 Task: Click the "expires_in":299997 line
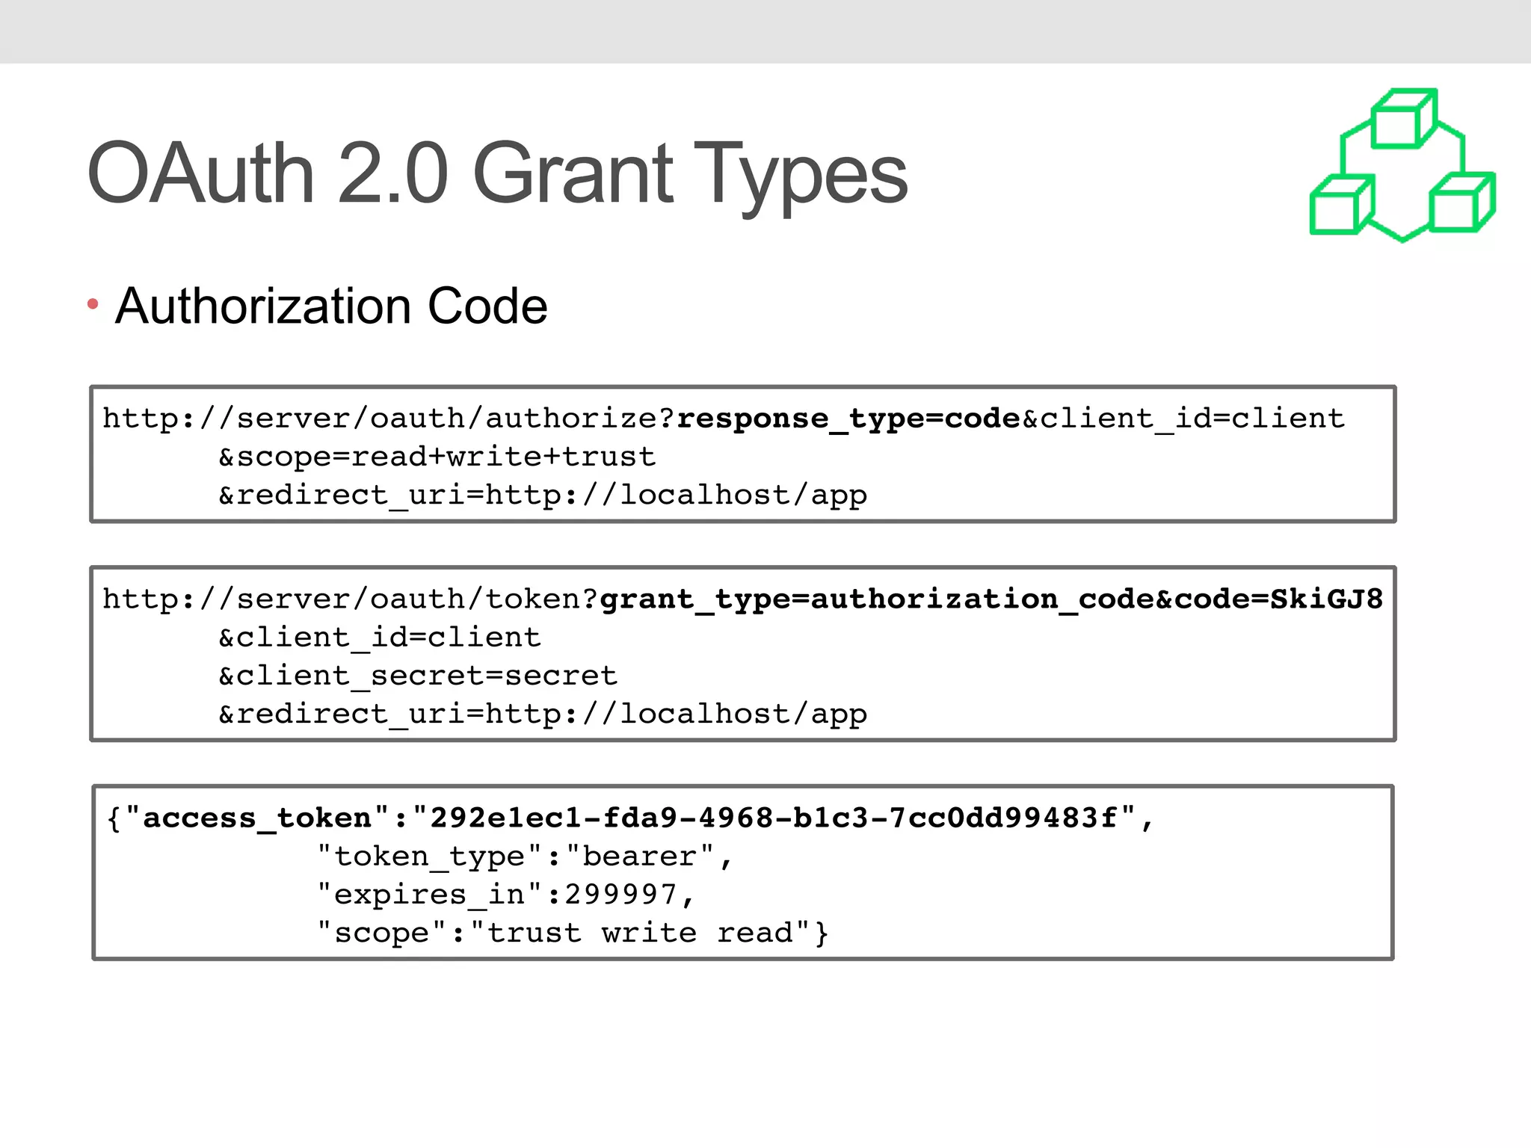click(x=506, y=895)
